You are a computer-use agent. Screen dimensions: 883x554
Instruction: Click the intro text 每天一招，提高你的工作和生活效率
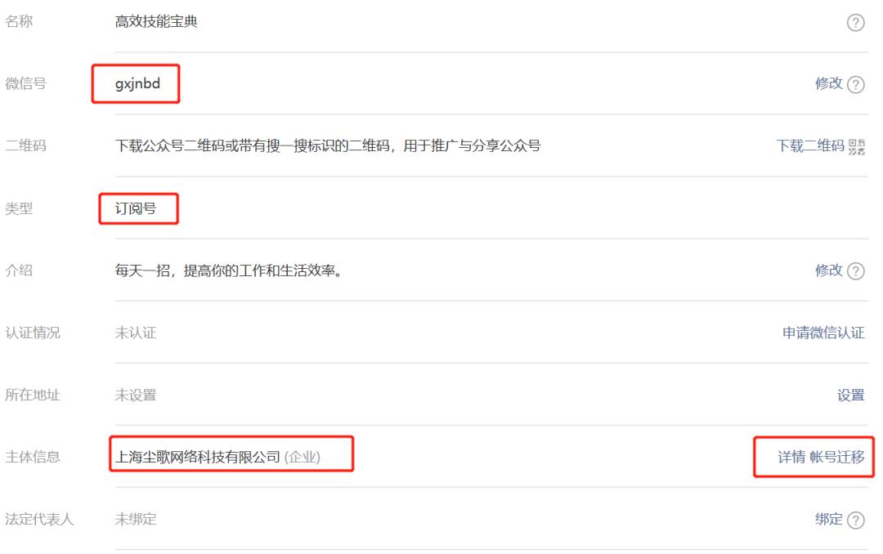coord(227,270)
